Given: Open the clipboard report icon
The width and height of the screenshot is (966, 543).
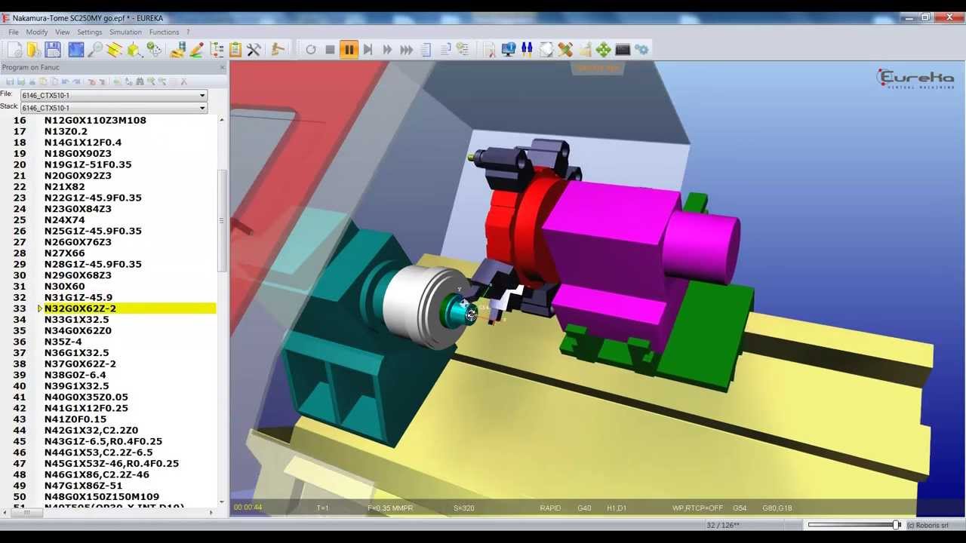Looking at the screenshot, I should point(235,50).
